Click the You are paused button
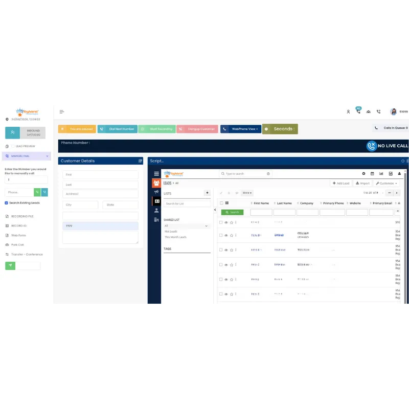The width and height of the screenshot is (409, 409). 77,129
